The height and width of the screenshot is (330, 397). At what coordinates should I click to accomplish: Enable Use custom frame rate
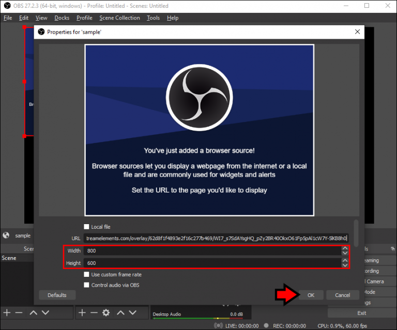[87, 274]
